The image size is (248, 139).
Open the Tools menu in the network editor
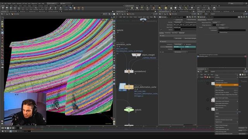[x=135, y=17]
